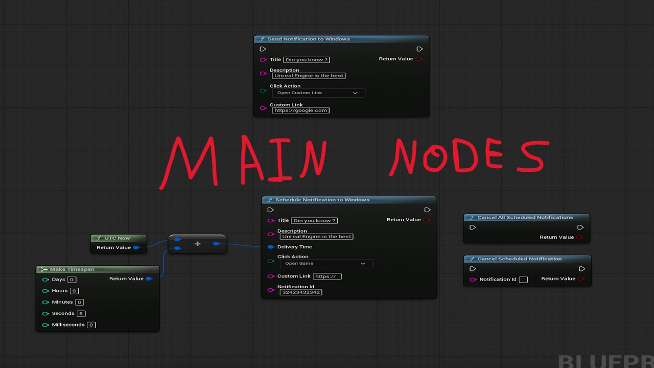654x368 pixels.
Task: Select the Milliseconds pin on Make Timespan
Action: 45,325
